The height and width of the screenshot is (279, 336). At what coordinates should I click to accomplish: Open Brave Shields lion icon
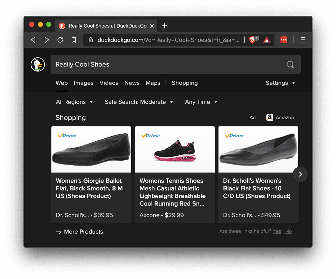[x=253, y=40]
